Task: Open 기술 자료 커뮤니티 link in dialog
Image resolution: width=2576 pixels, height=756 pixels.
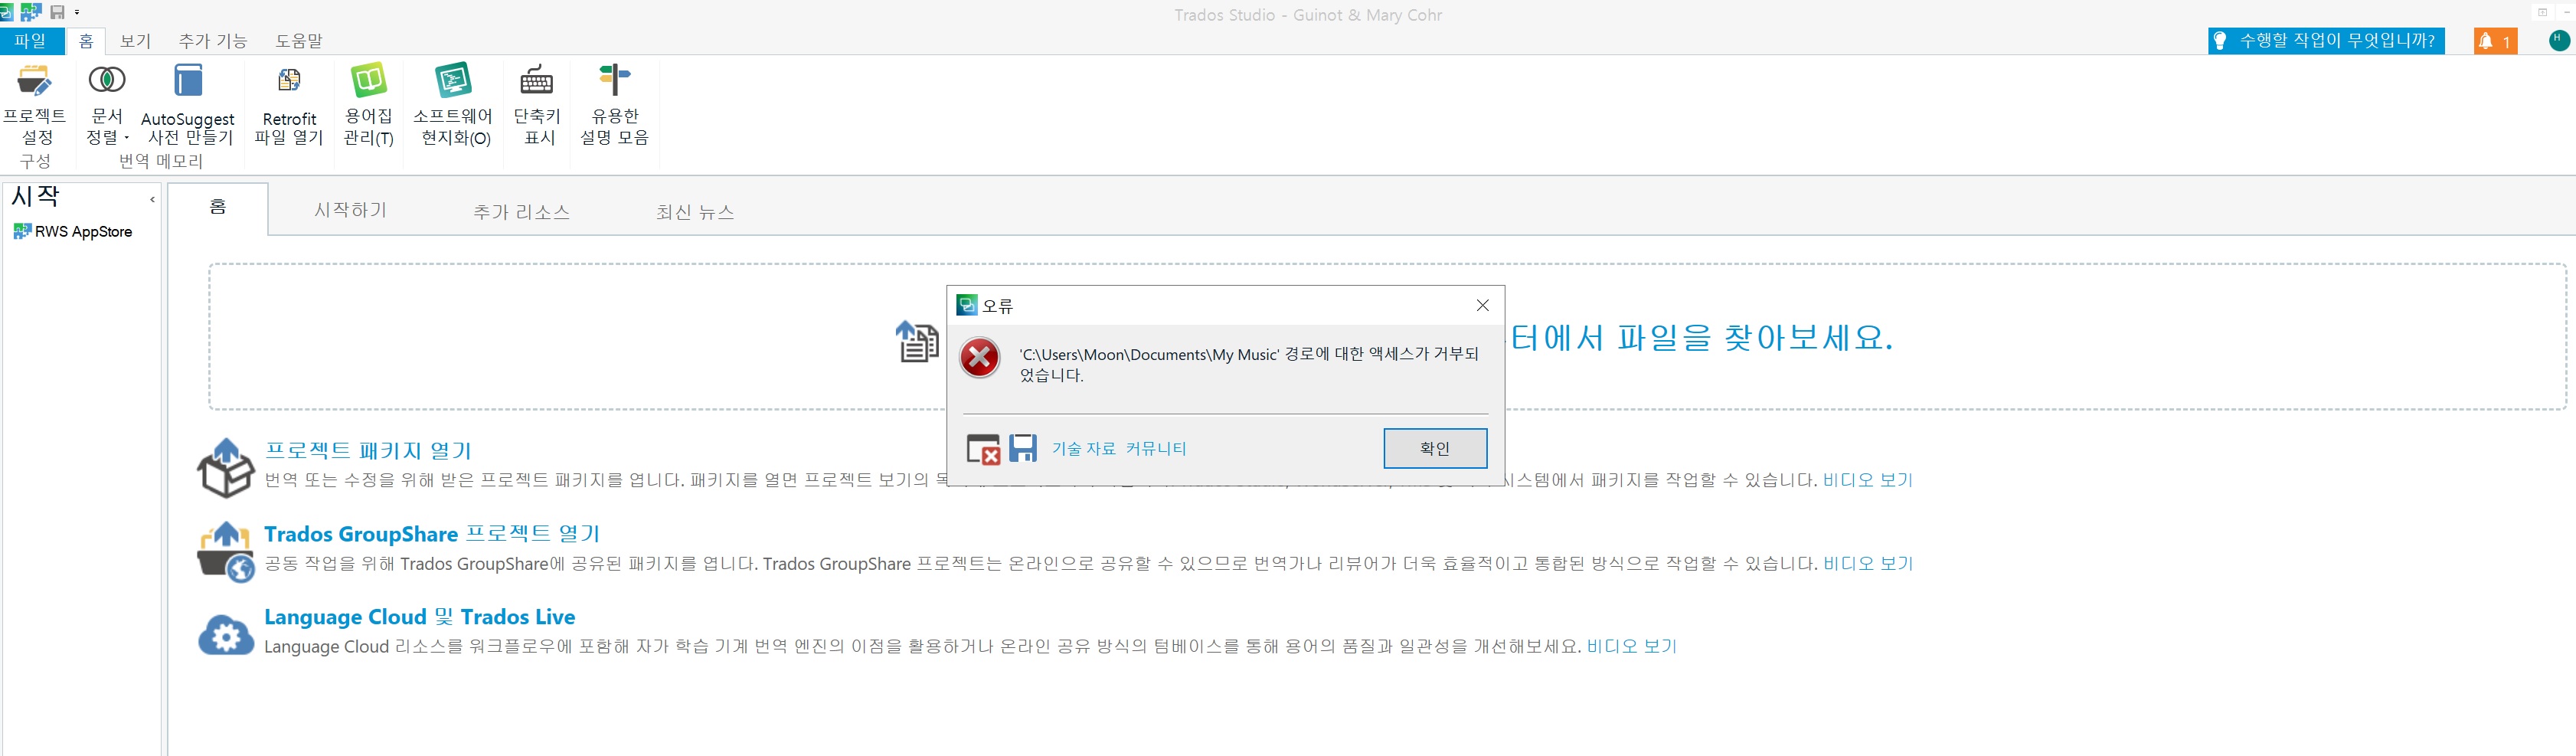Action: (1119, 449)
